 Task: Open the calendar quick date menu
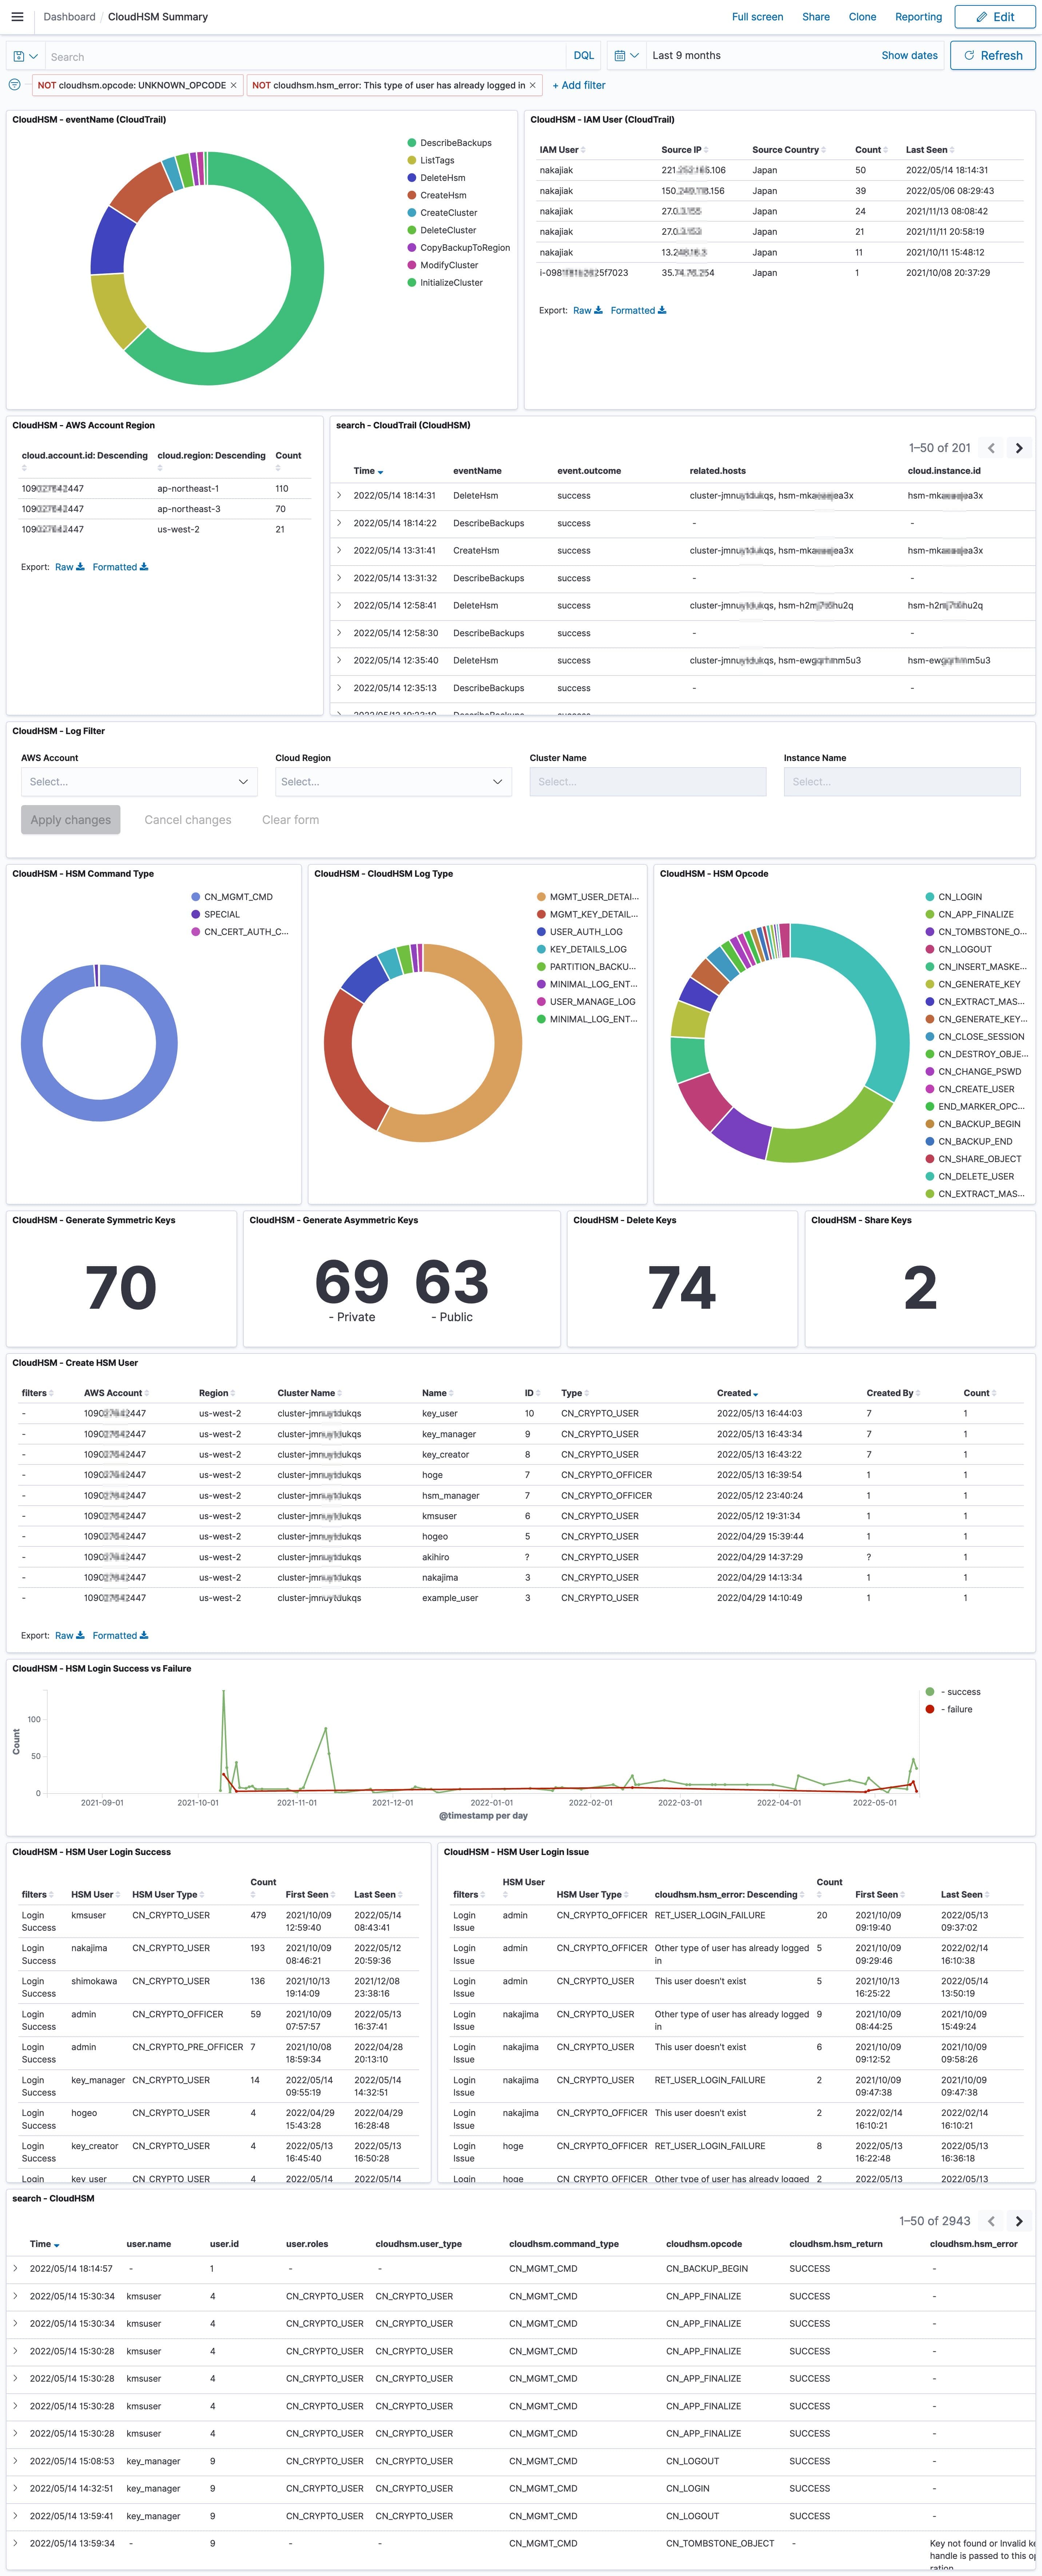(626, 56)
